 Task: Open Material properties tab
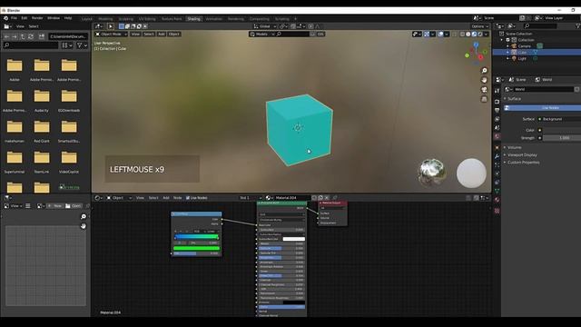[x=497, y=200]
